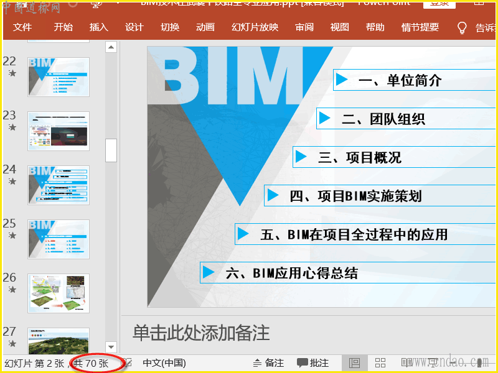Start slideshow from status bar icon

click(433, 363)
